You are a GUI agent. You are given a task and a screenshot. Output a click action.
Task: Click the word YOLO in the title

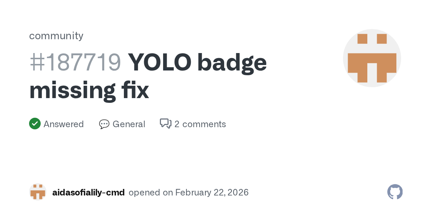click(x=160, y=62)
